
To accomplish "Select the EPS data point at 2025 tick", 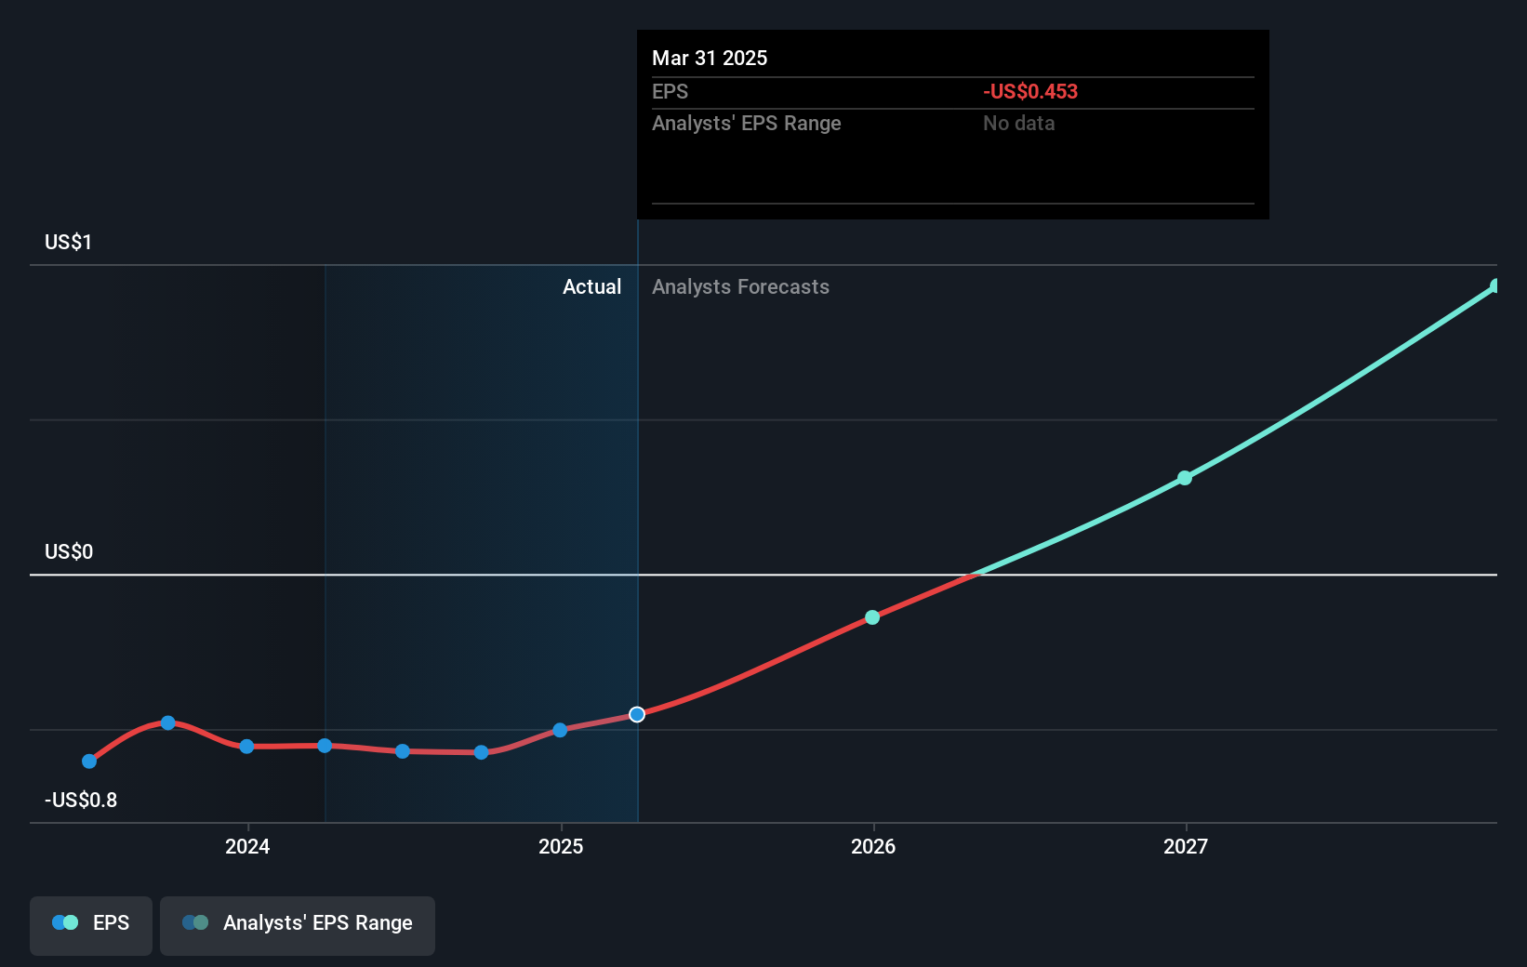I will 560,730.
